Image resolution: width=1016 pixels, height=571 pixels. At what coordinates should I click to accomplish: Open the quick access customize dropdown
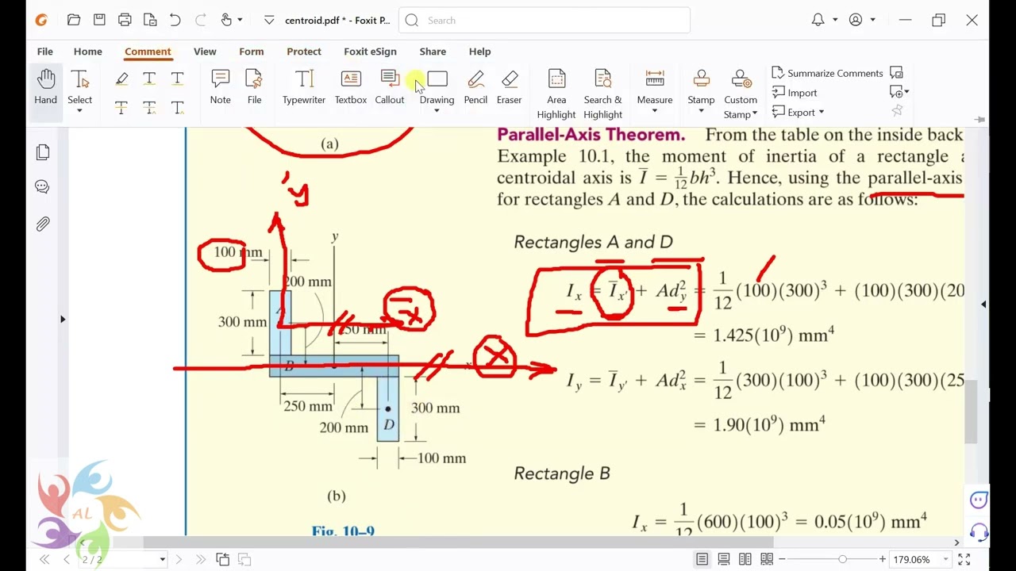tap(269, 20)
